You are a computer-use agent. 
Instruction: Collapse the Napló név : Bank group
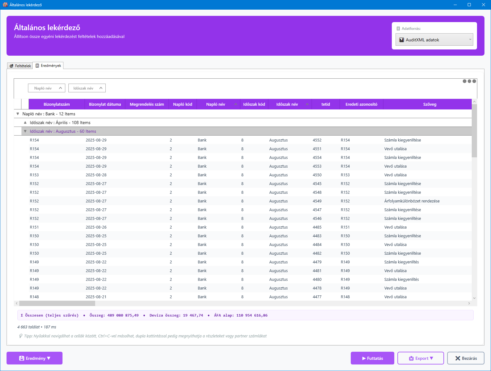(x=18, y=114)
